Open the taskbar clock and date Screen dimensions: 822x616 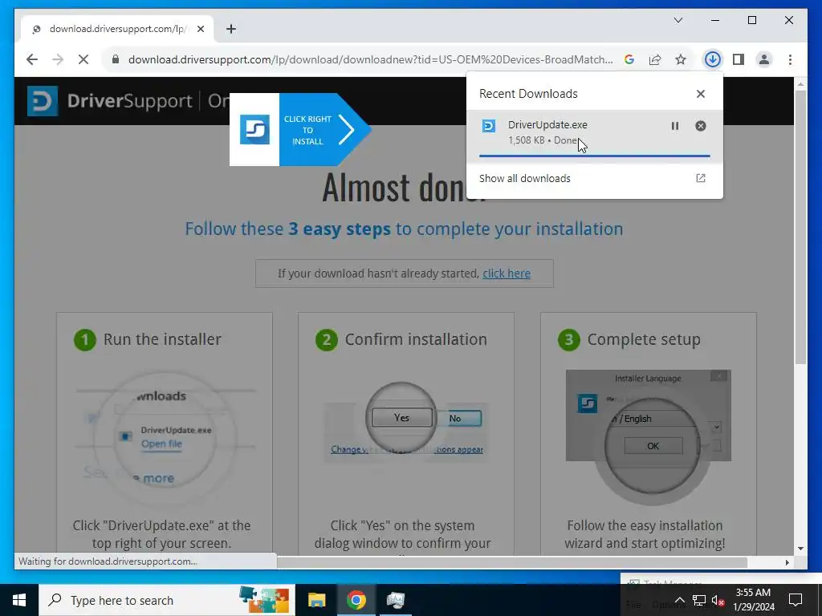[x=753, y=600]
